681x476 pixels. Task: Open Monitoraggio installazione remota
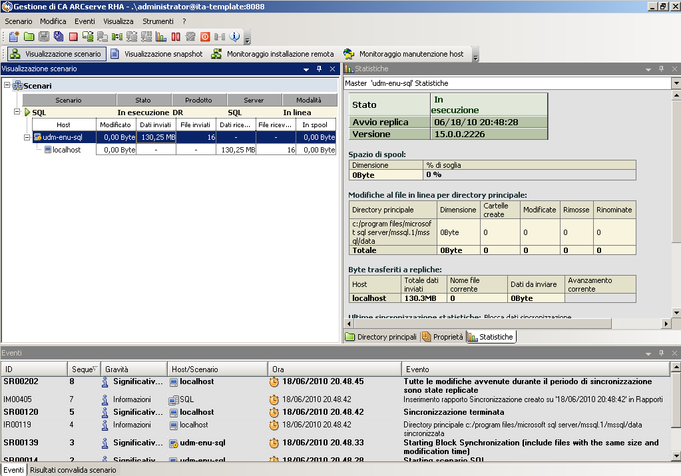point(273,54)
